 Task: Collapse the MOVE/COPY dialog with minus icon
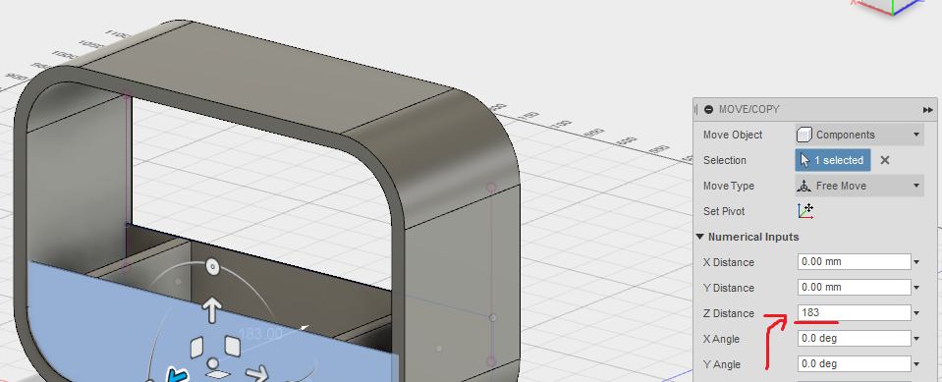pyautogui.click(x=709, y=110)
